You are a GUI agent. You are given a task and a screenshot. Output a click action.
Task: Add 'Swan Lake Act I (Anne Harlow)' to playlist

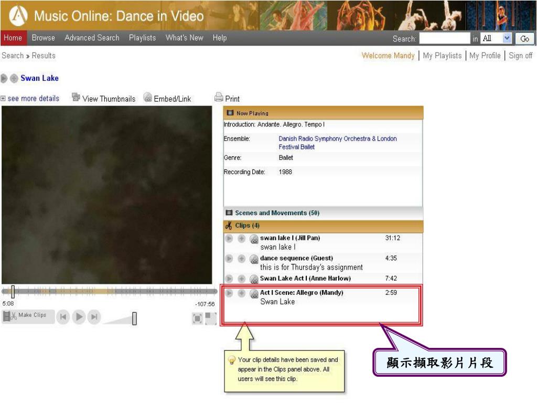241,279
